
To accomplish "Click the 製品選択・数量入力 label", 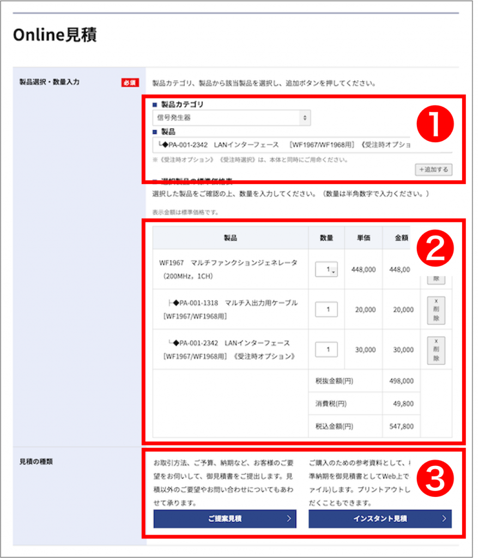I will (x=50, y=82).
